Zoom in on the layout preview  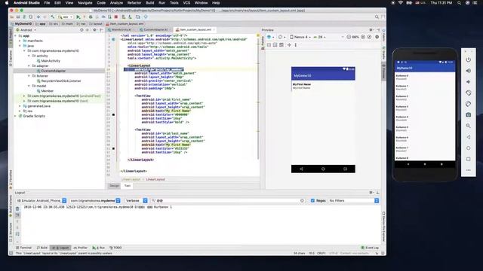click(363, 37)
